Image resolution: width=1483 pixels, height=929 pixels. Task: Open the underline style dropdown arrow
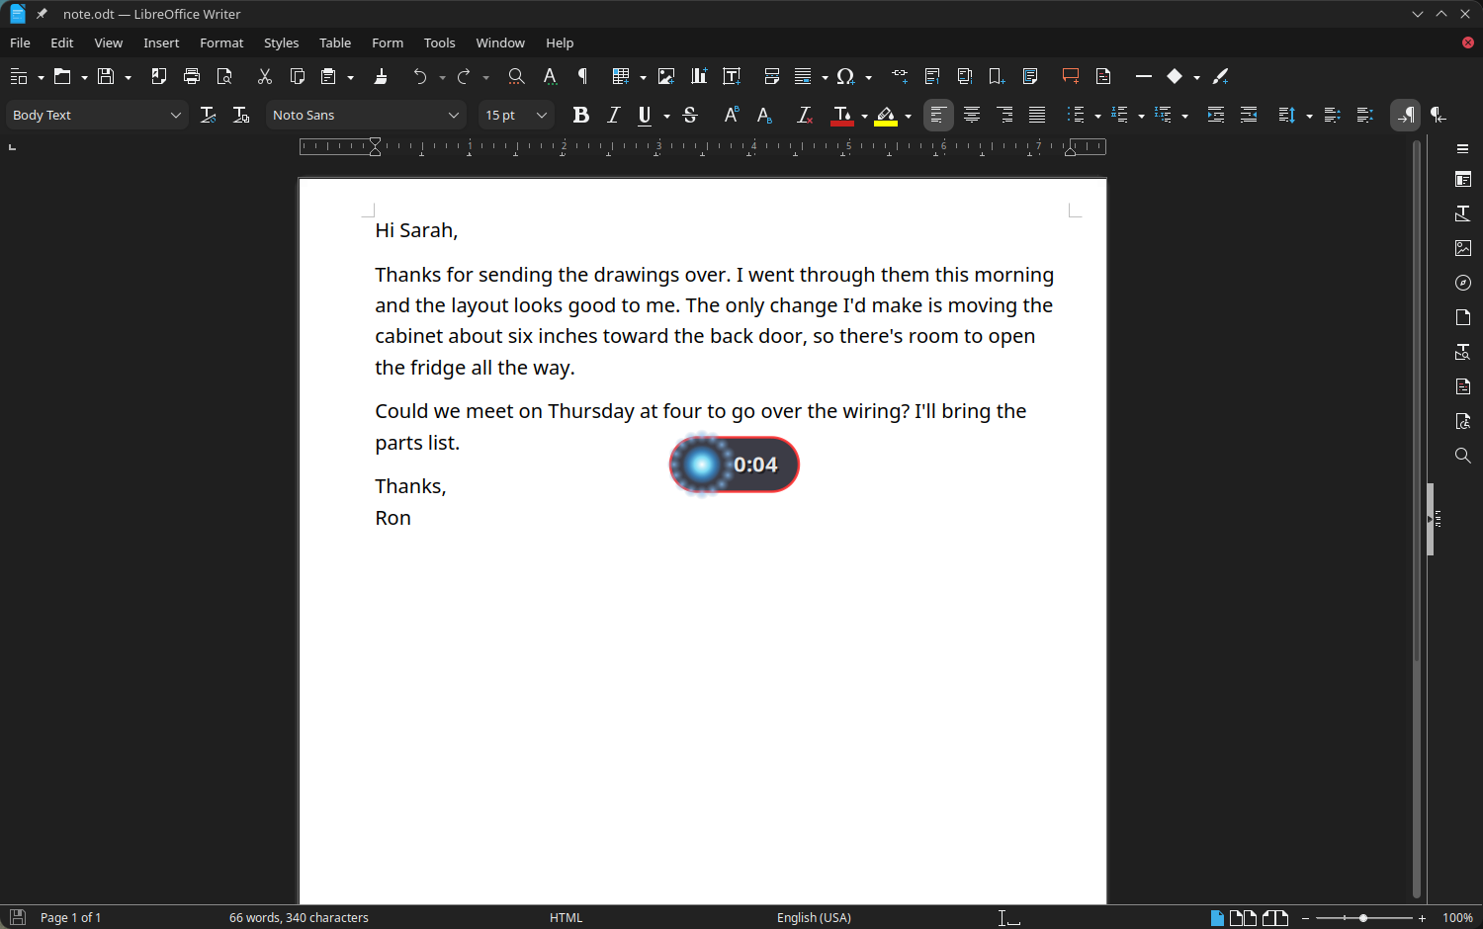(x=667, y=117)
